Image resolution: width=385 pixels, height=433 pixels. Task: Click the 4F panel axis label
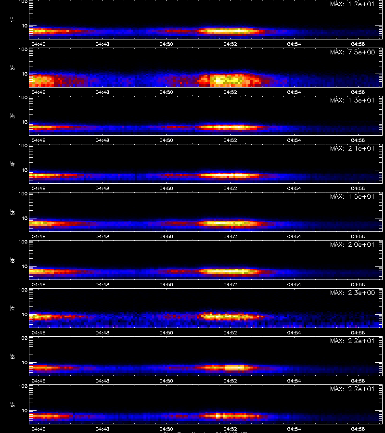click(x=13, y=164)
